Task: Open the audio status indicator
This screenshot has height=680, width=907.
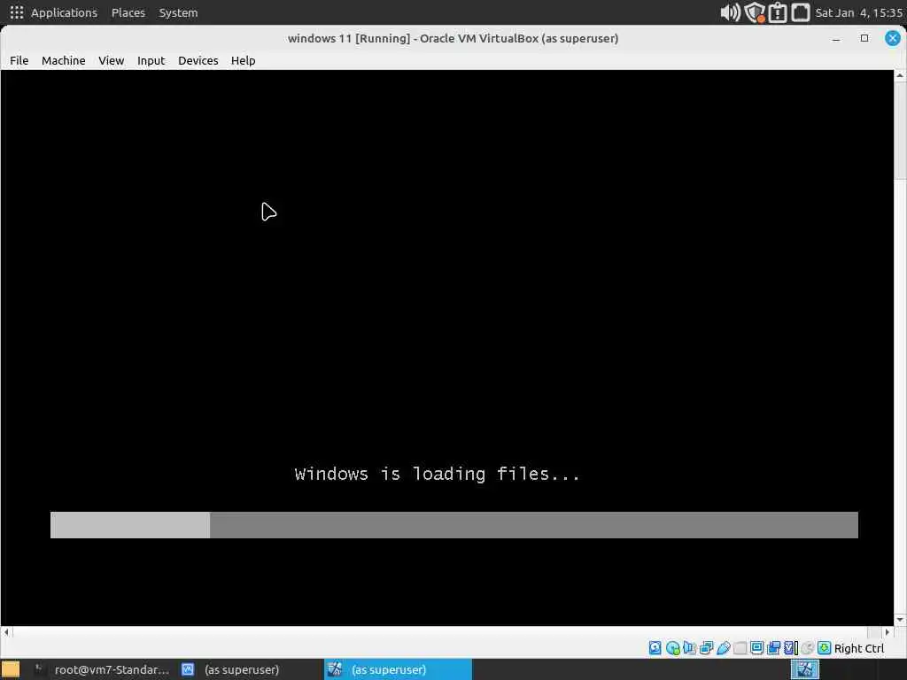Action: point(689,648)
